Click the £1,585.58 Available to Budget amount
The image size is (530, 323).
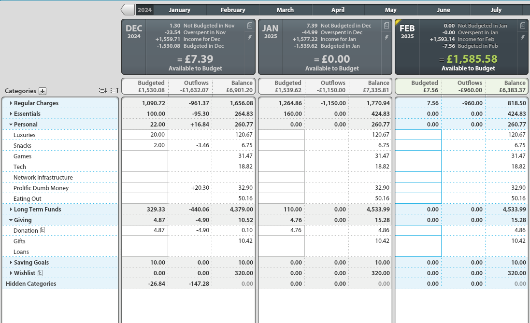(472, 59)
